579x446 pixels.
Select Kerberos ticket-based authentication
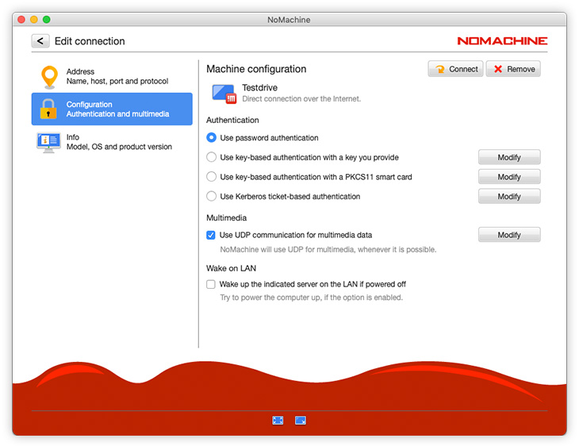click(x=211, y=196)
